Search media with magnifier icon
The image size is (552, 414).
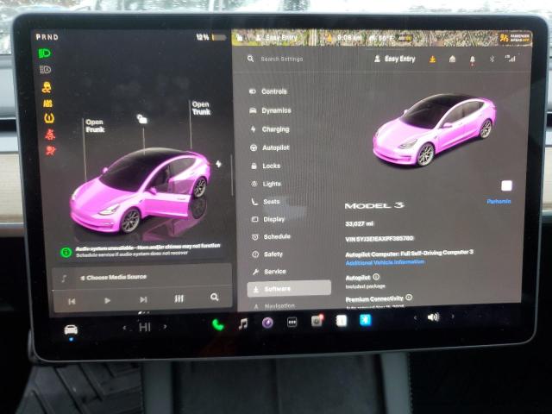(x=214, y=298)
